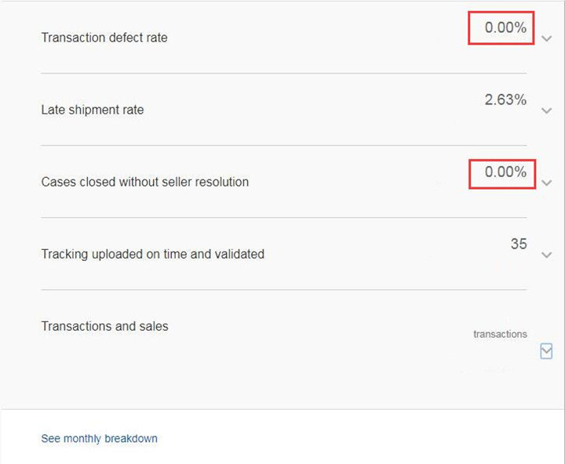
Task: Click the 0.00% cases closed value
Action: click(505, 172)
